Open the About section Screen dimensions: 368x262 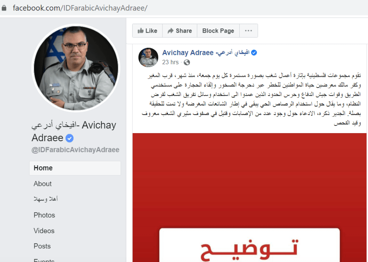click(42, 184)
